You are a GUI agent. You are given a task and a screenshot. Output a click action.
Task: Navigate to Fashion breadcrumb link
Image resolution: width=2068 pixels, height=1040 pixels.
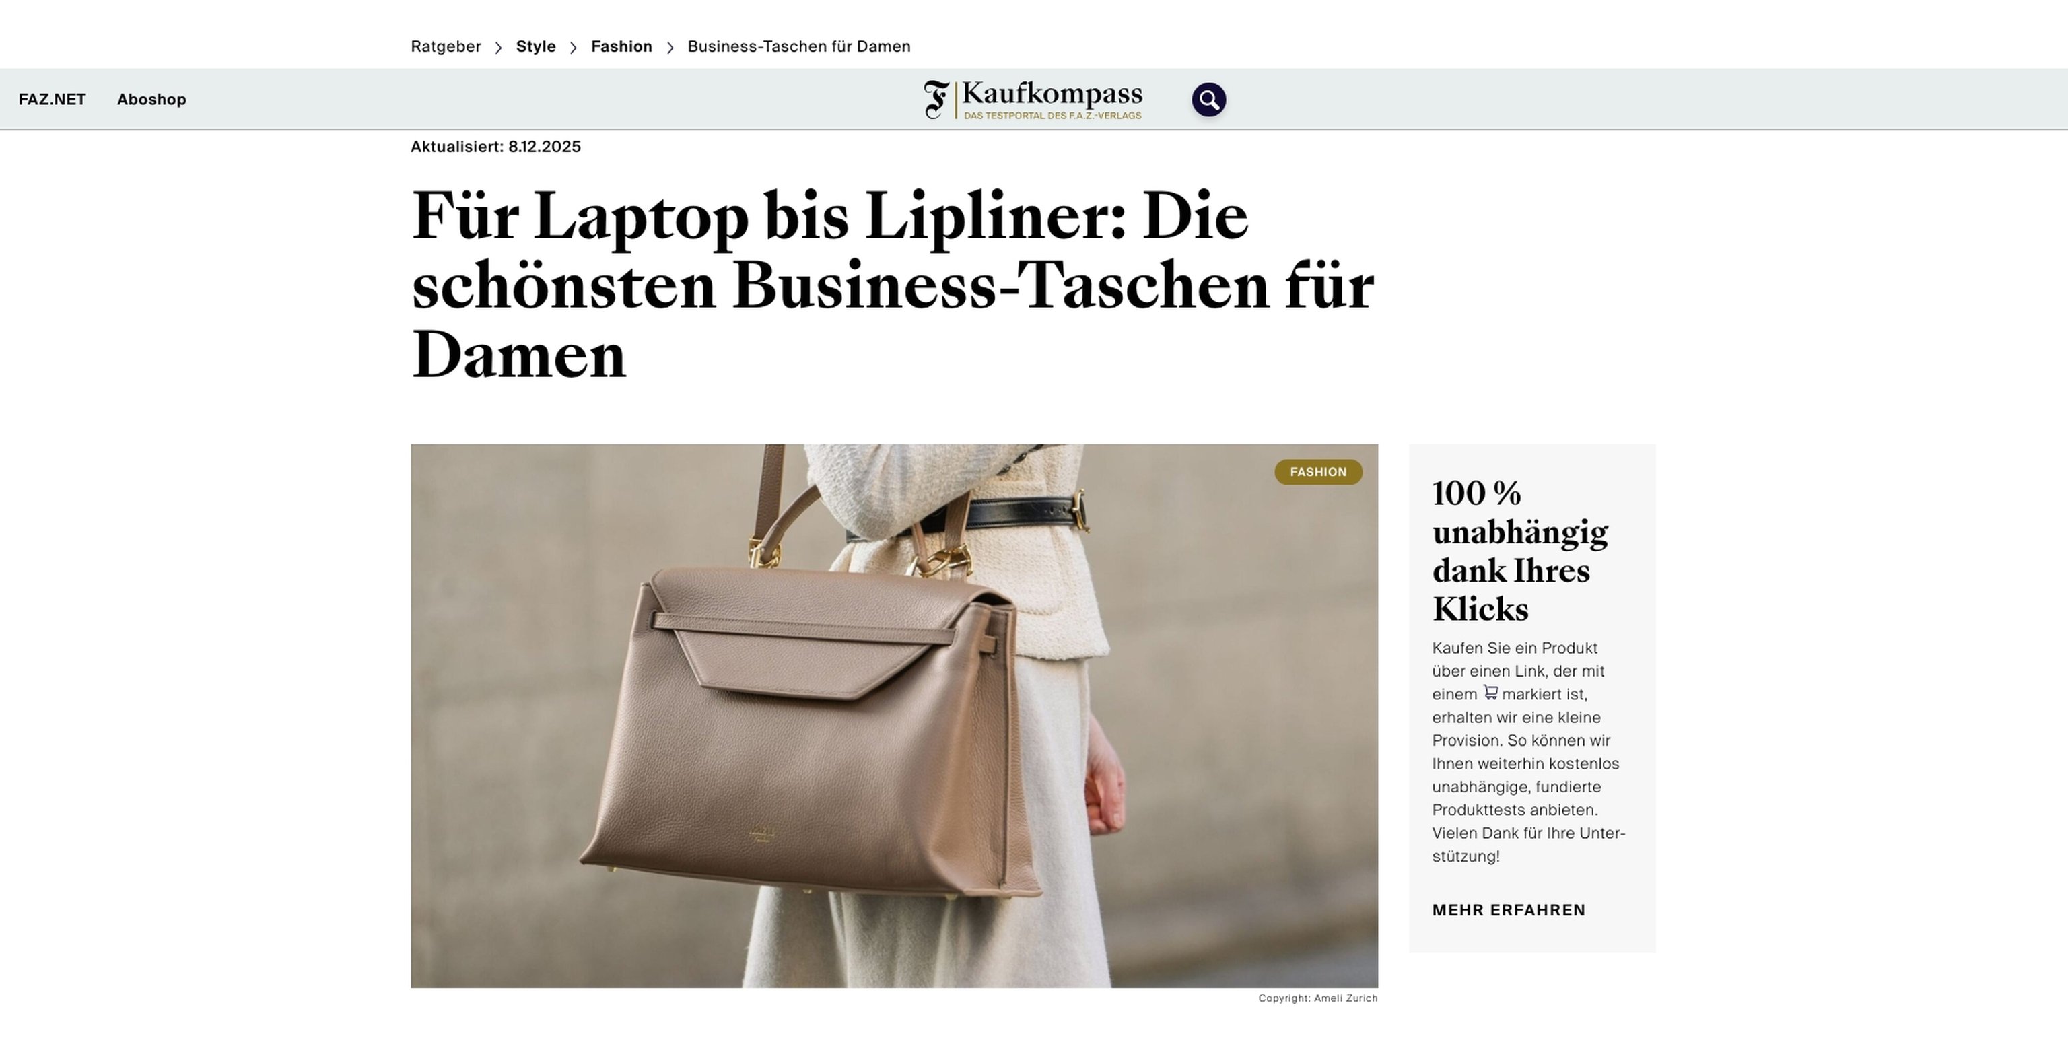pyautogui.click(x=621, y=46)
